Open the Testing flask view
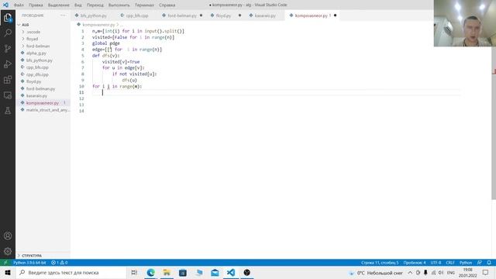496x279 pixels. 8,110
